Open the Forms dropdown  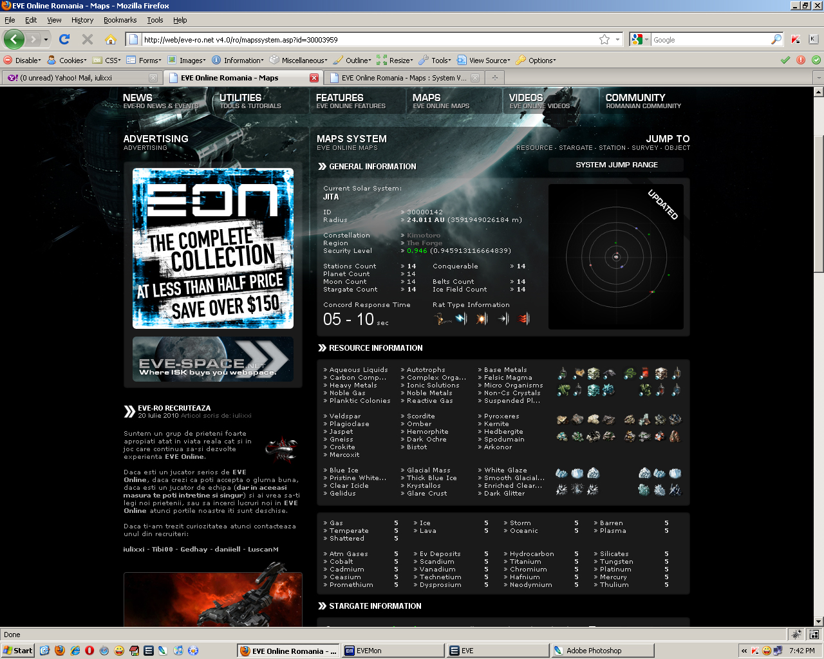[144, 60]
